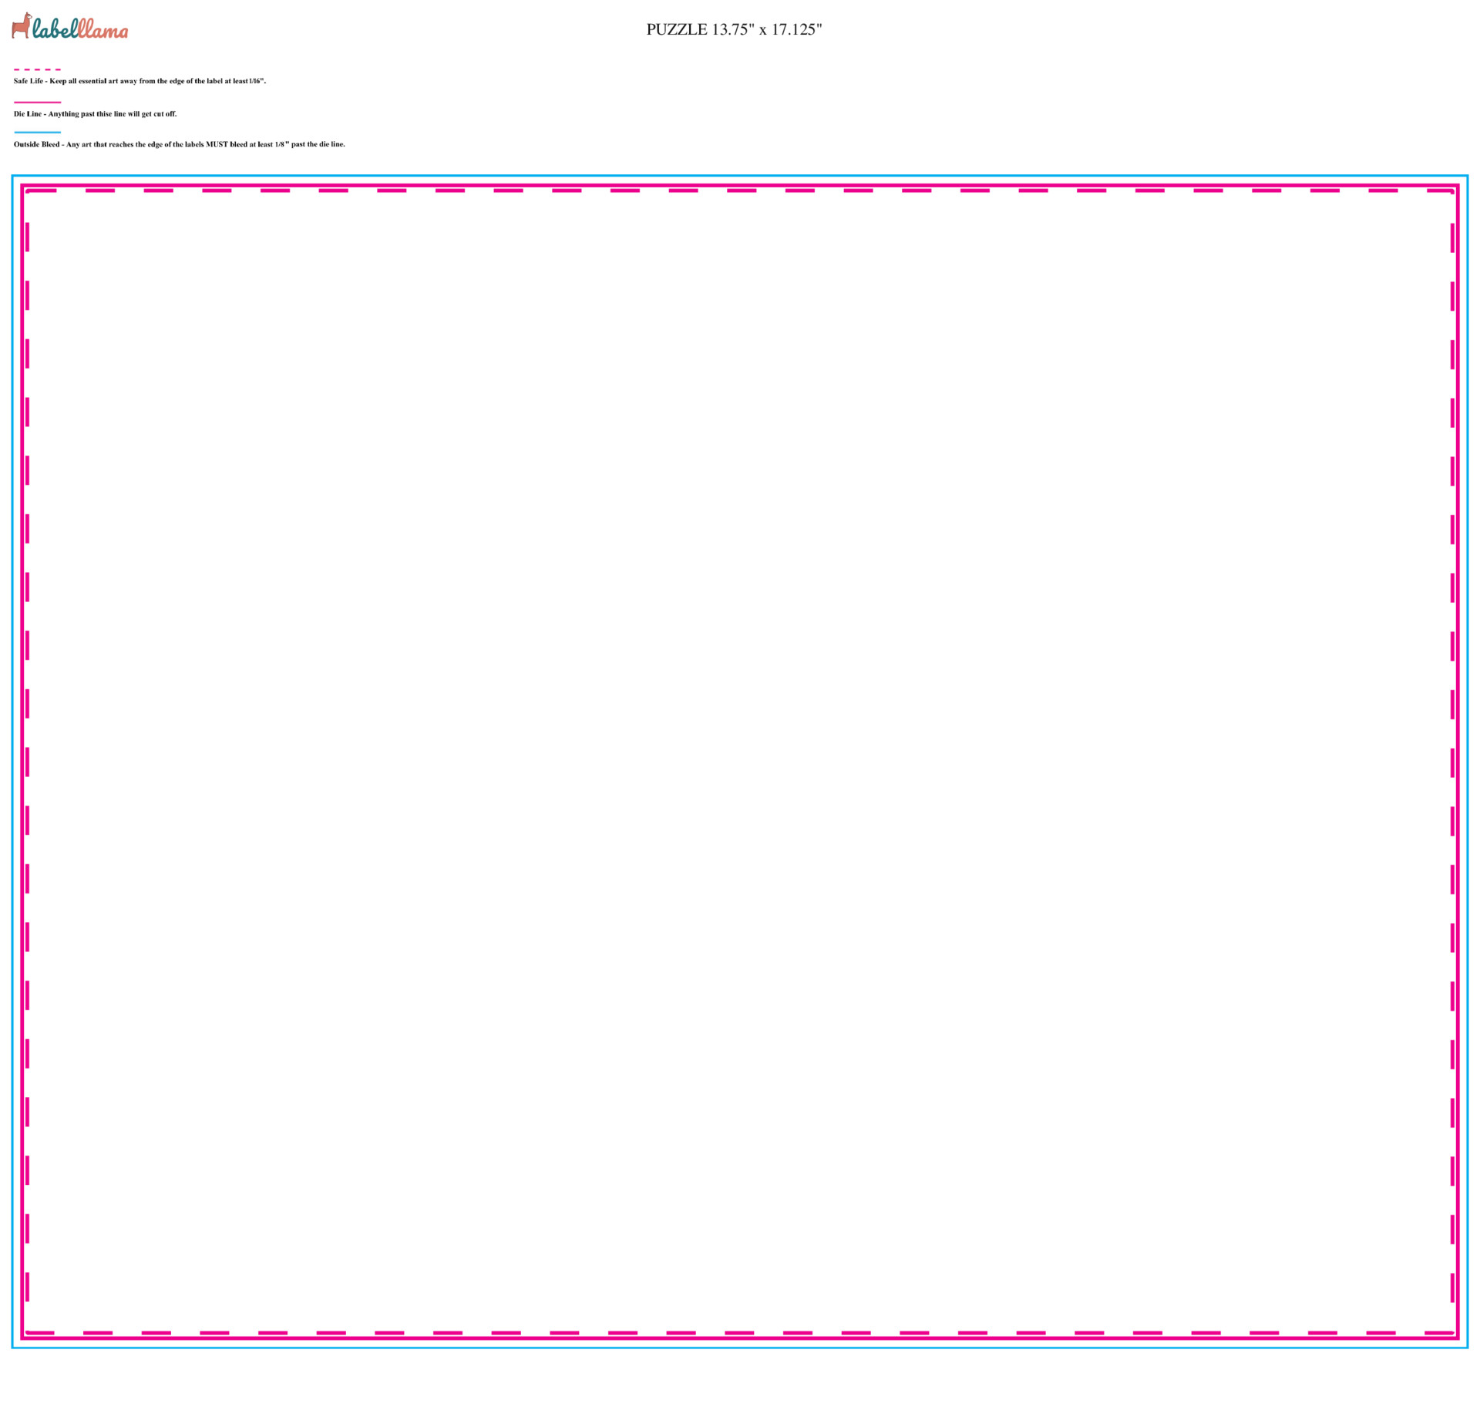The width and height of the screenshot is (1480, 1407).
Task: Click the PUZZLE 13.75" x 17.125" title
Action: pos(734,29)
